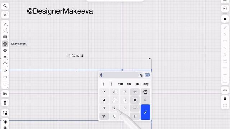Tap the minus key
This screenshot has height=129, width=230.
tap(135, 108)
